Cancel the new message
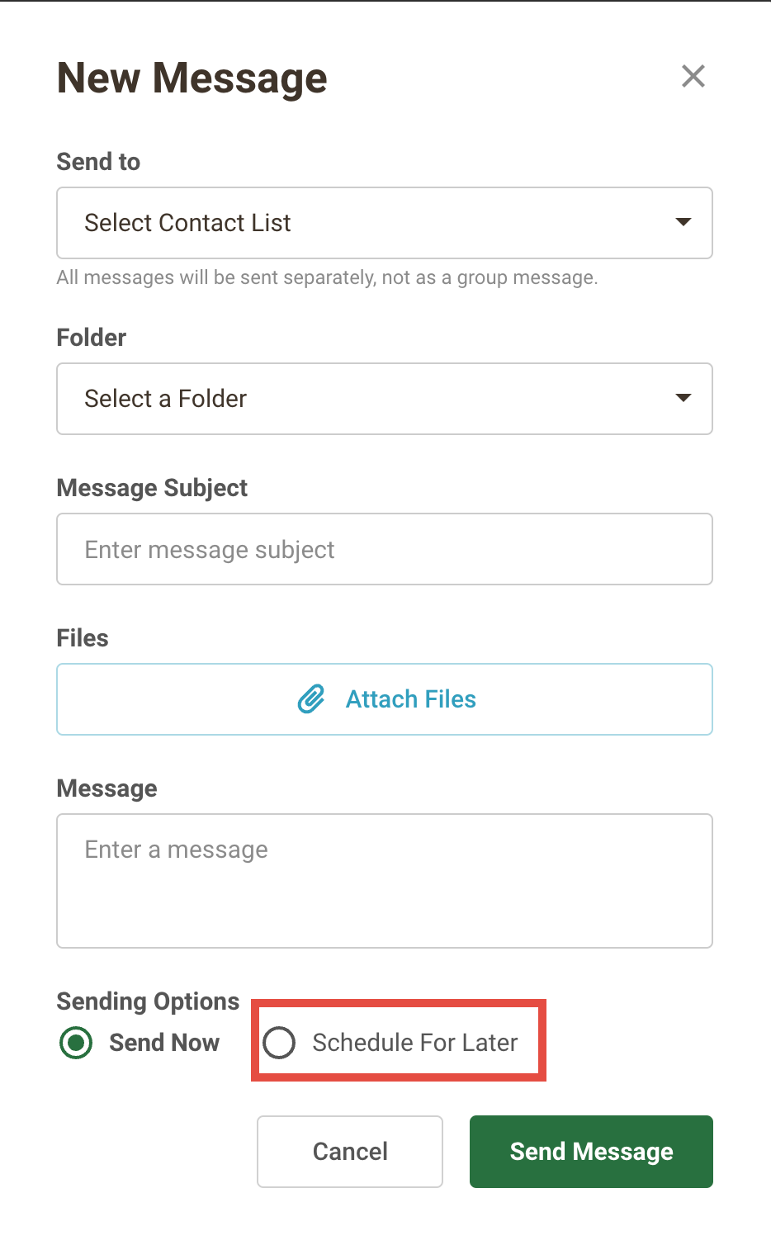 [350, 1152]
